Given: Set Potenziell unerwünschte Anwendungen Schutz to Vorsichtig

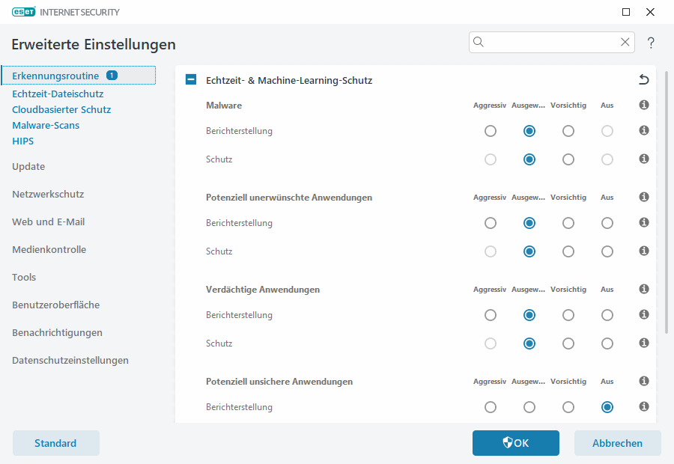Looking at the screenshot, I should click(568, 251).
